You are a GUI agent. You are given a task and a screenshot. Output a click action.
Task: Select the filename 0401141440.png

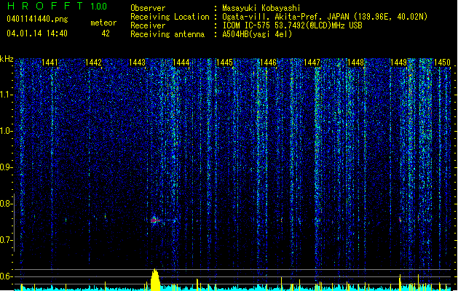coord(37,19)
